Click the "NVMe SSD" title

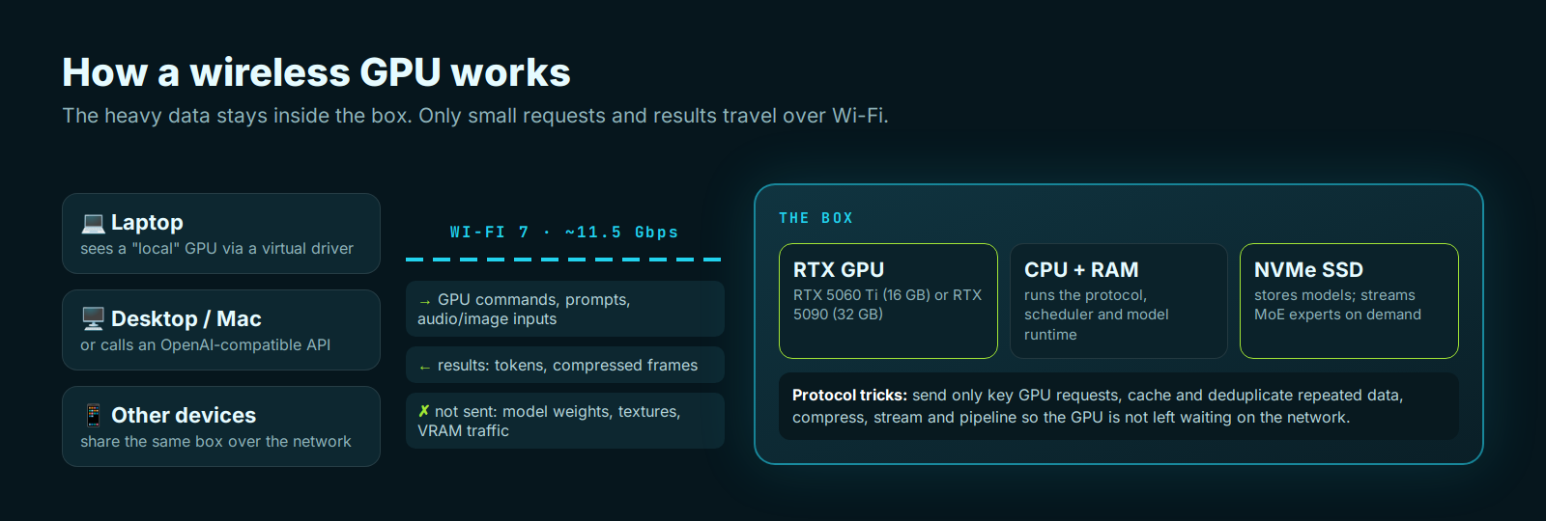coord(1308,270)
